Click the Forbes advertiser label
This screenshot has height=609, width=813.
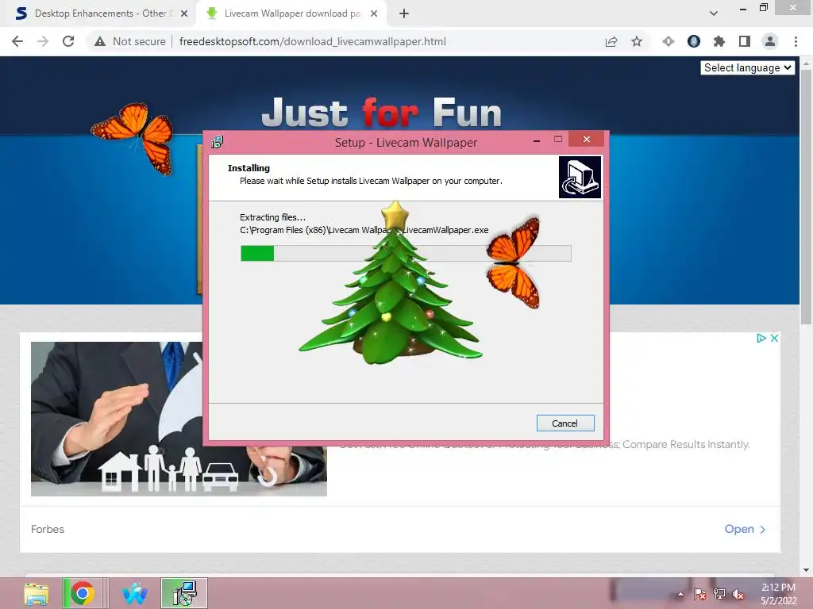48,529
